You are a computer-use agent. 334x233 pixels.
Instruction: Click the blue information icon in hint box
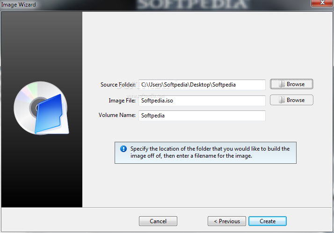[x=123, y=149]
